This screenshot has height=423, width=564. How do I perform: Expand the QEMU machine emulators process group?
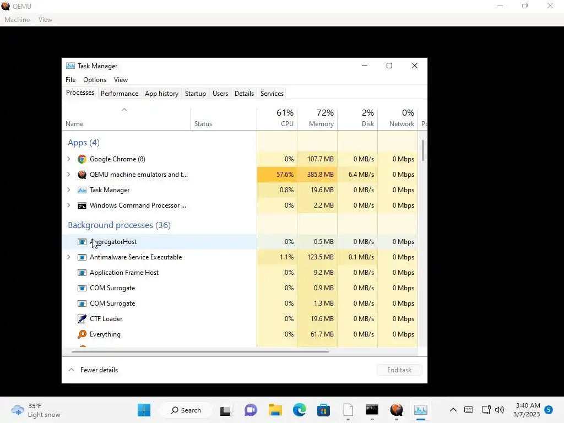(69, 175)
